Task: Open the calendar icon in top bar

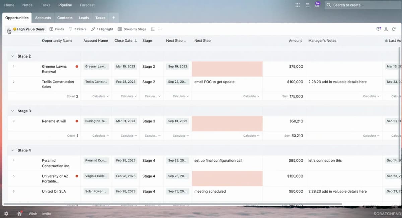Action: click(307, 5)
